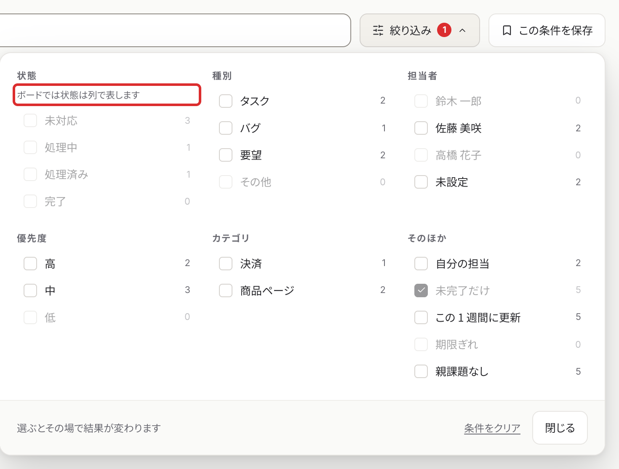Collapse the filter panel with the chevron

coord(462,30)
